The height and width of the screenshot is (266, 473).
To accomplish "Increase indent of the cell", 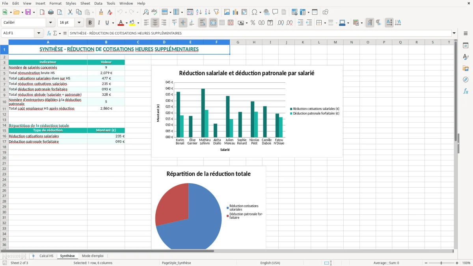I will [x=300, y=23].
